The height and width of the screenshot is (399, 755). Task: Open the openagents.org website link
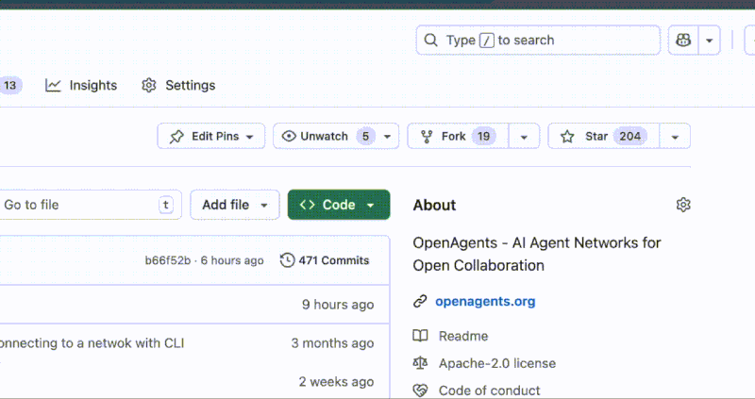click(485, 302)
